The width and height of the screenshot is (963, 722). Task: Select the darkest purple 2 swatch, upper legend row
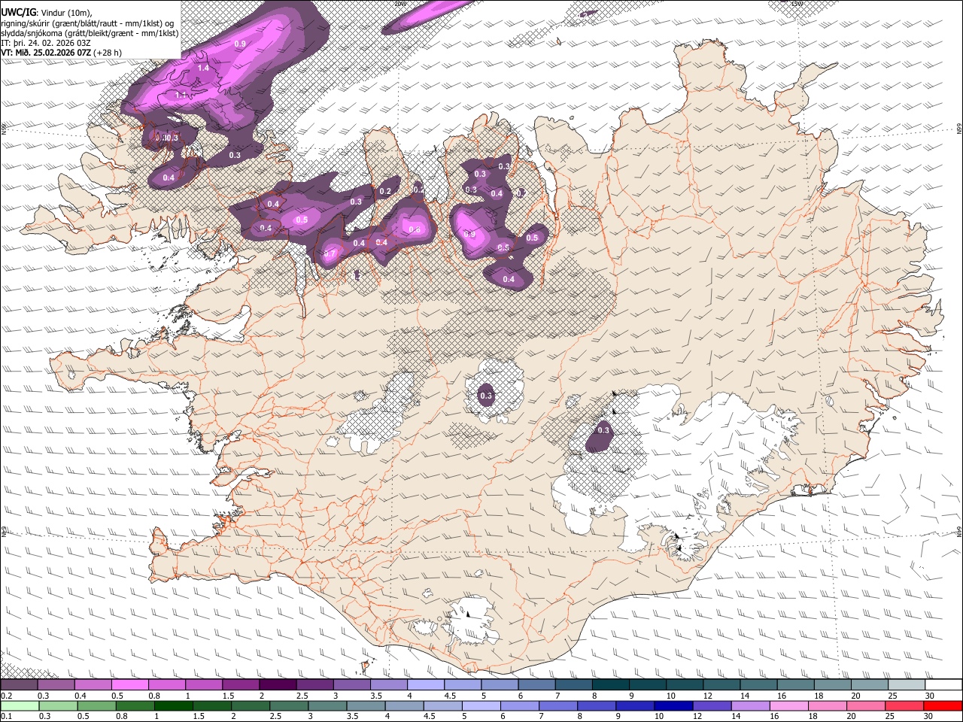point(278,685)
